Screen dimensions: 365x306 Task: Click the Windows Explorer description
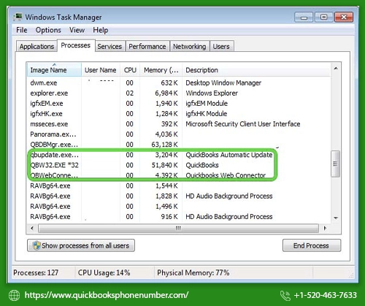point(212,93)
